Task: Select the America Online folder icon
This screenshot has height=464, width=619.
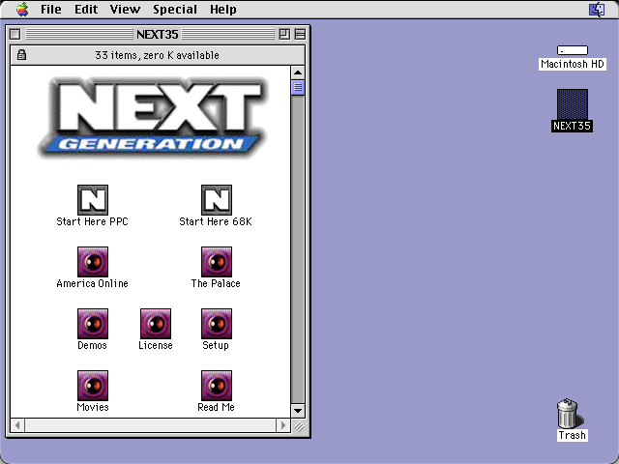Action: point(93,262)
